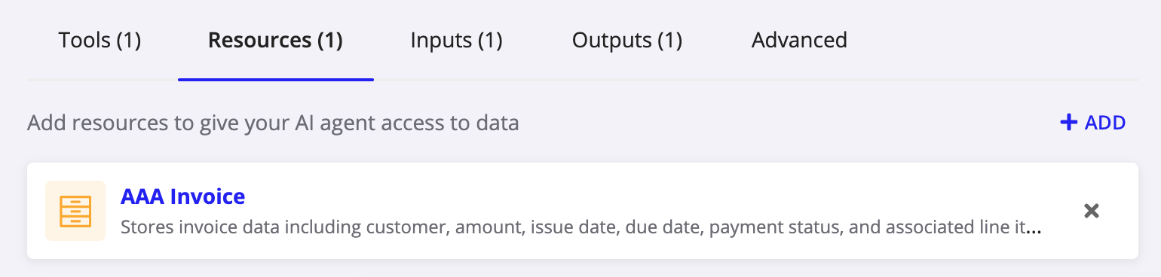Click the ADD button to add a resource
Screen dimensions: 1161x277
1093,122
